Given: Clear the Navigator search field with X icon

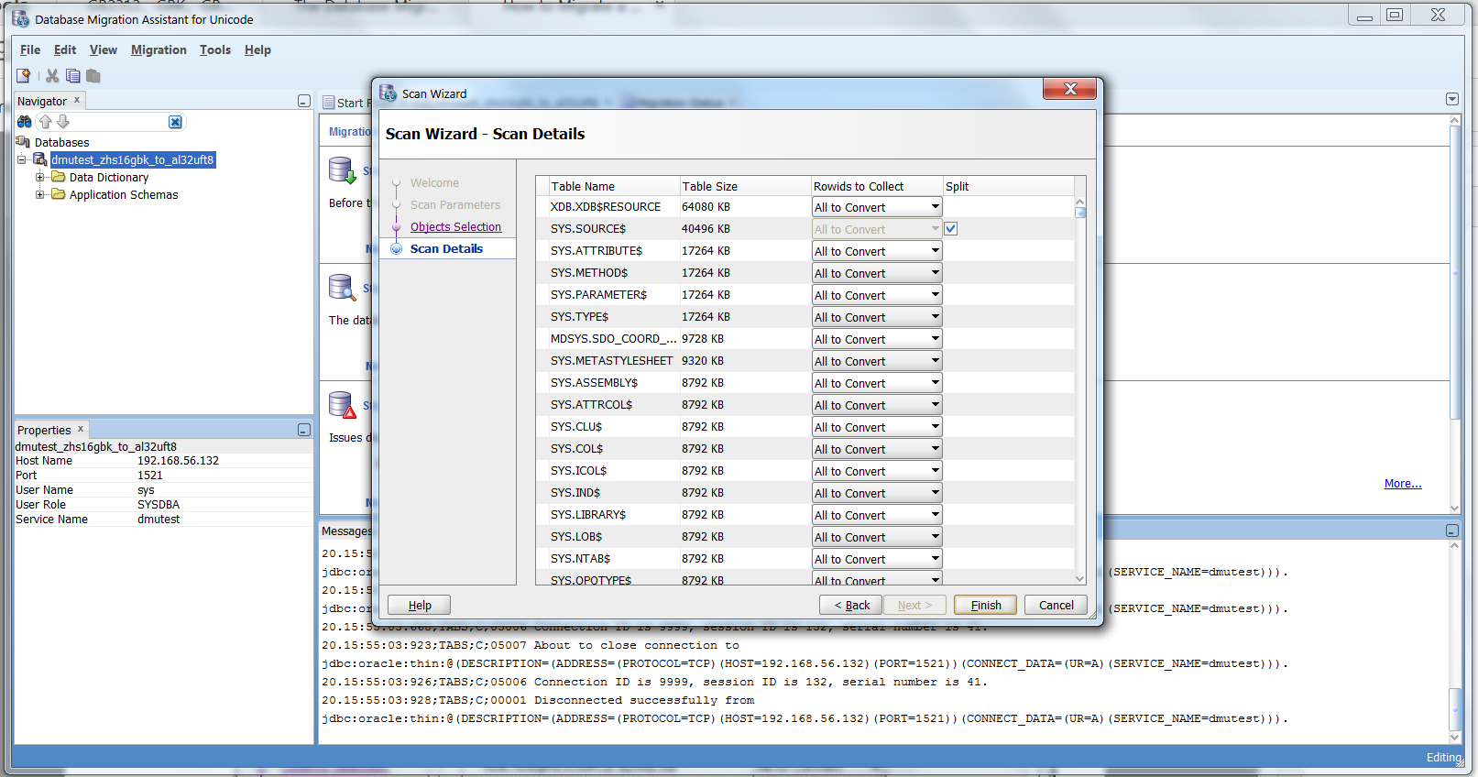Looking at the screenshot, I should point(175,122).
